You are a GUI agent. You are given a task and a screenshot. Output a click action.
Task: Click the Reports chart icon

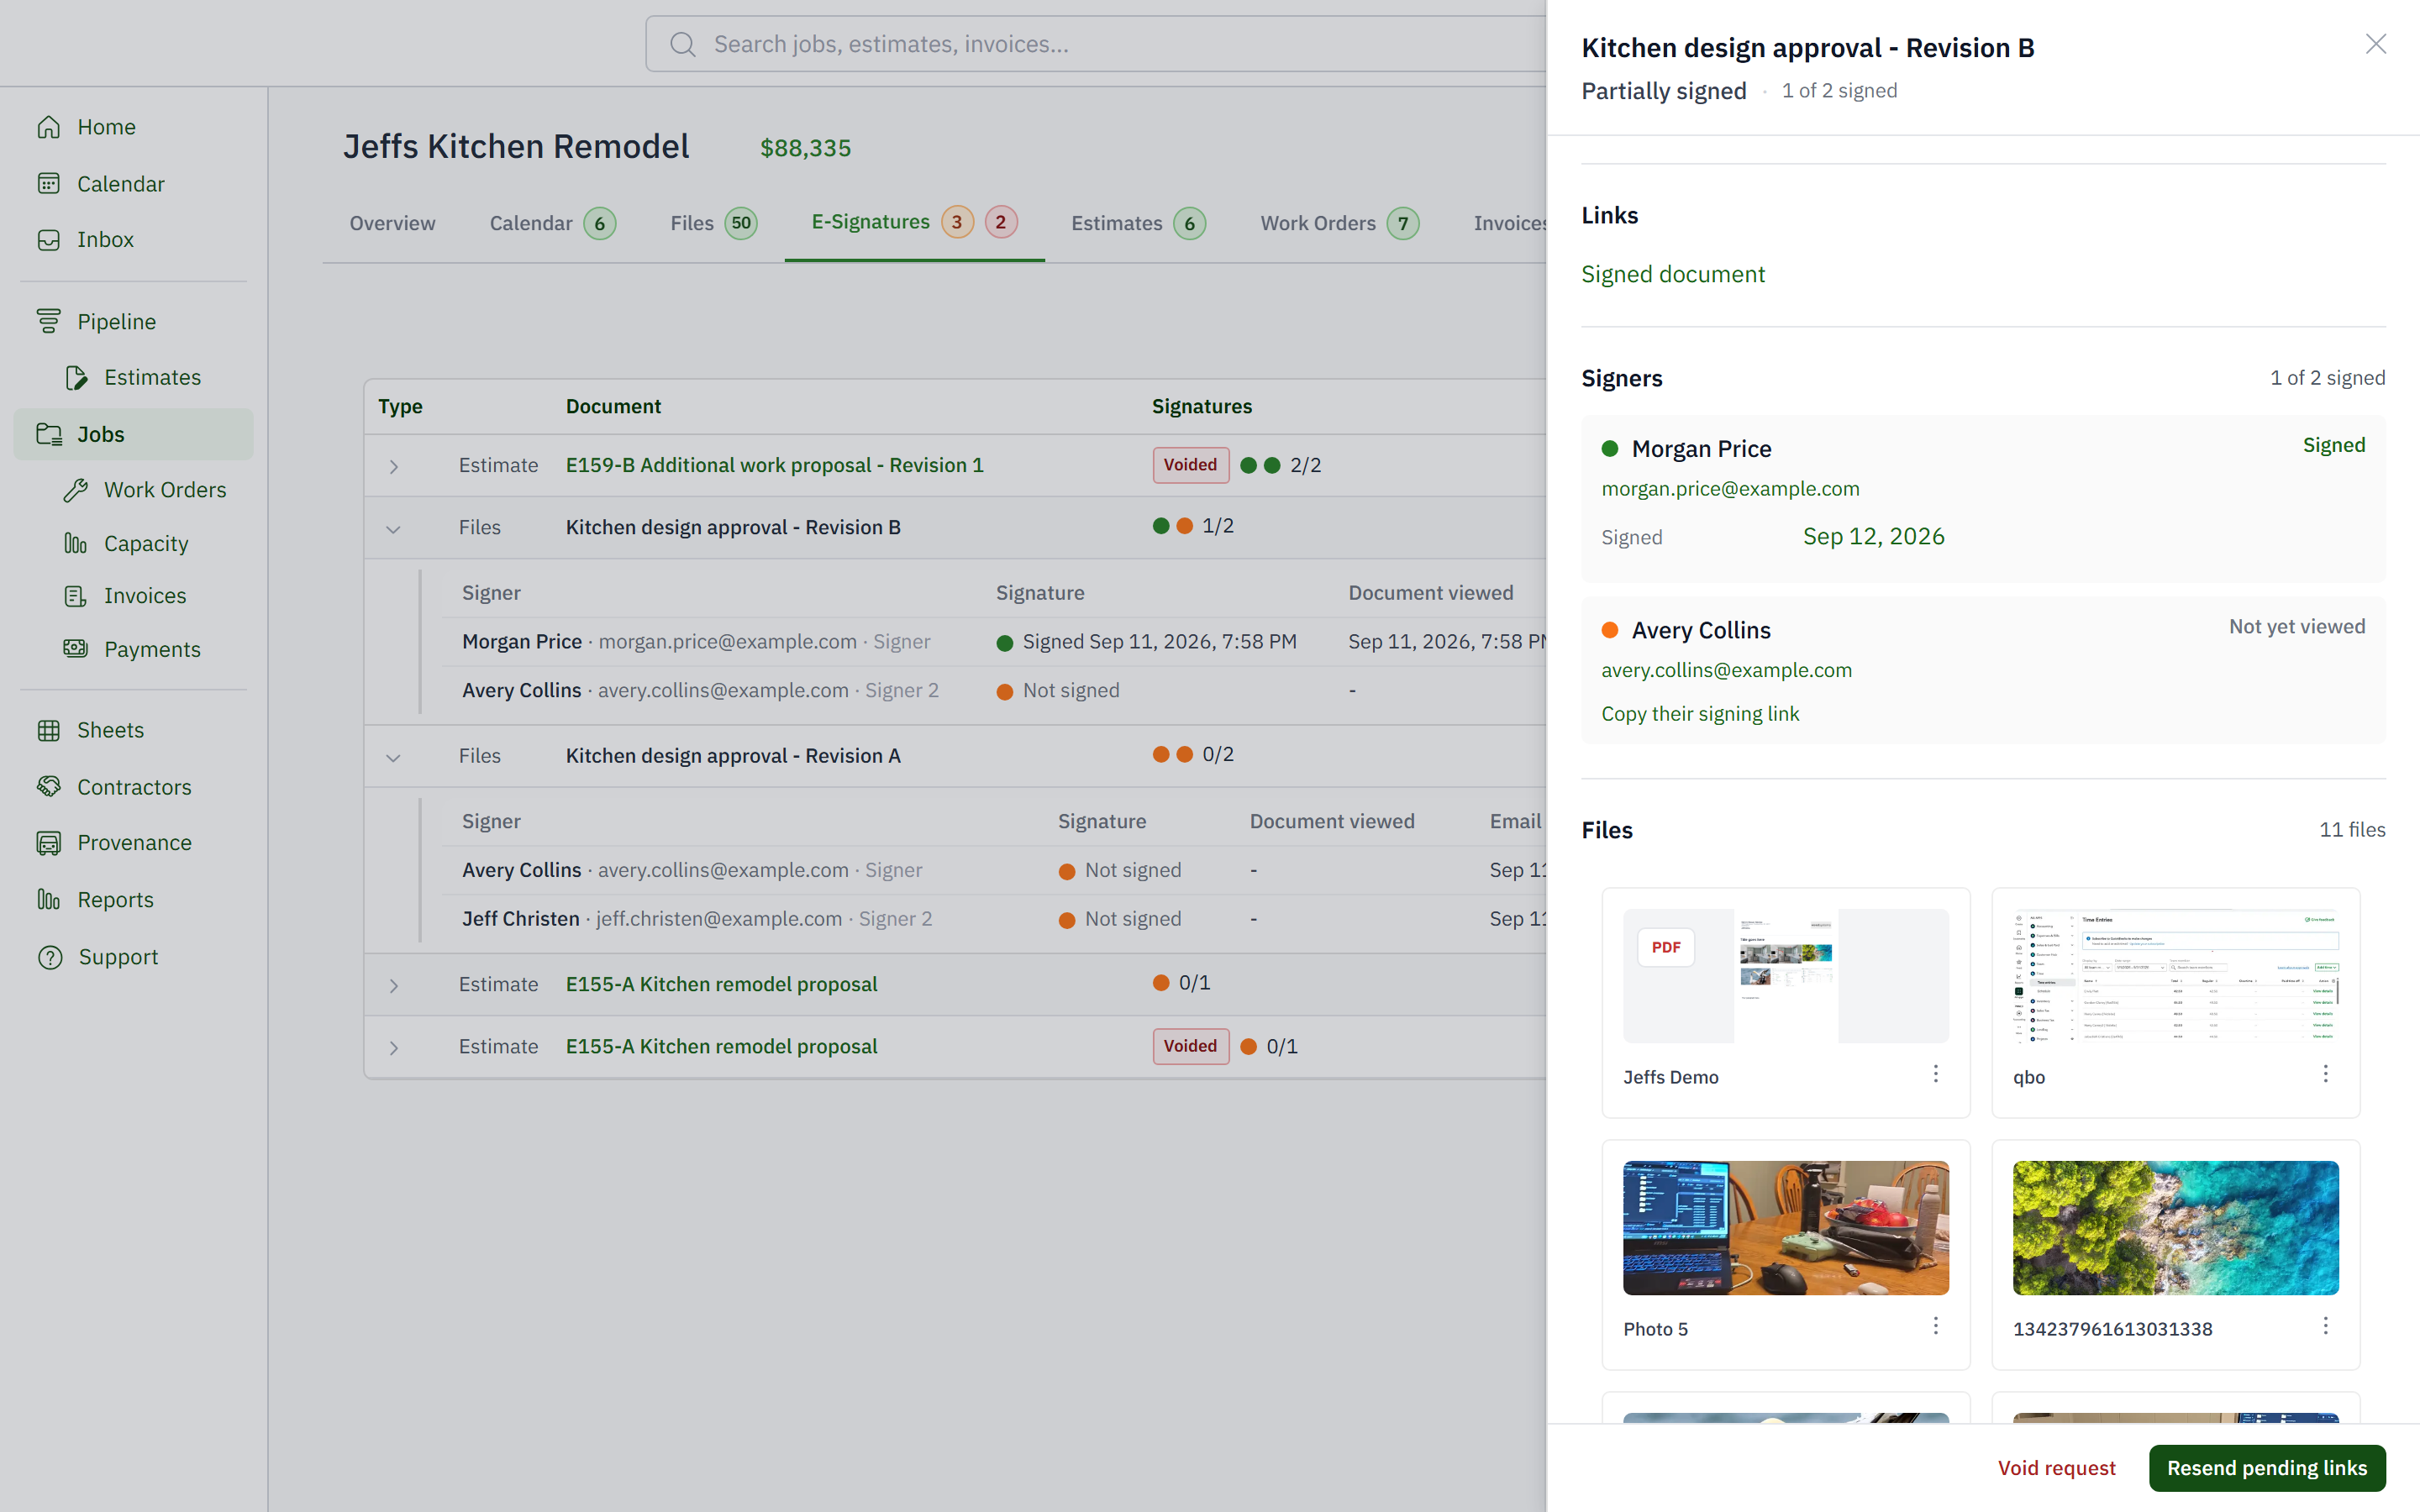(x=49, y=900)
